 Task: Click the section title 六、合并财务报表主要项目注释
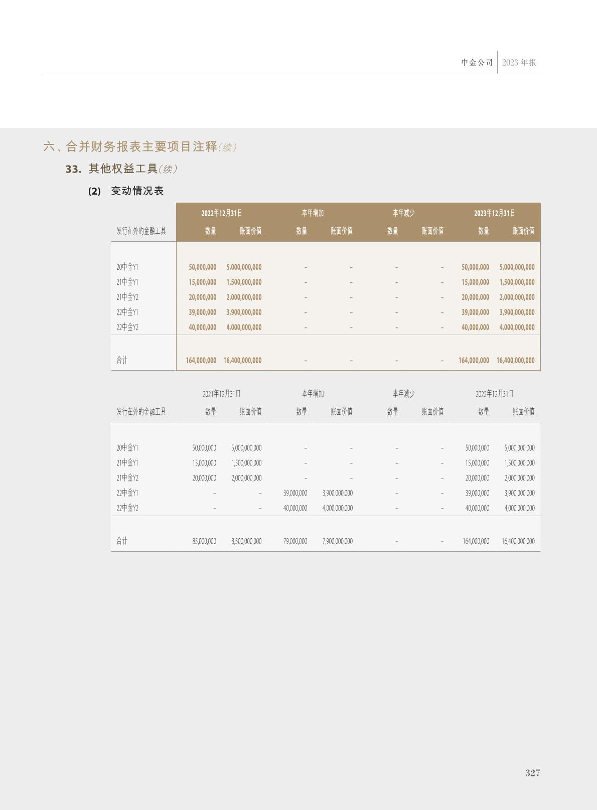point(130,147)
